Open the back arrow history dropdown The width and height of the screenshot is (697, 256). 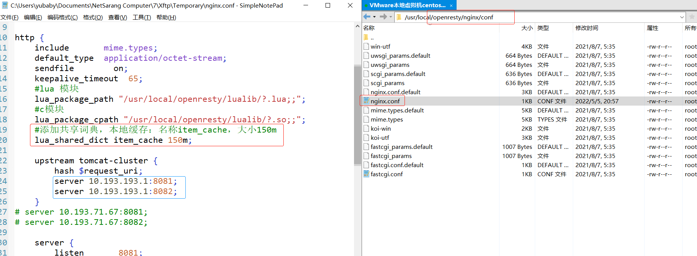tap(375, 17)
